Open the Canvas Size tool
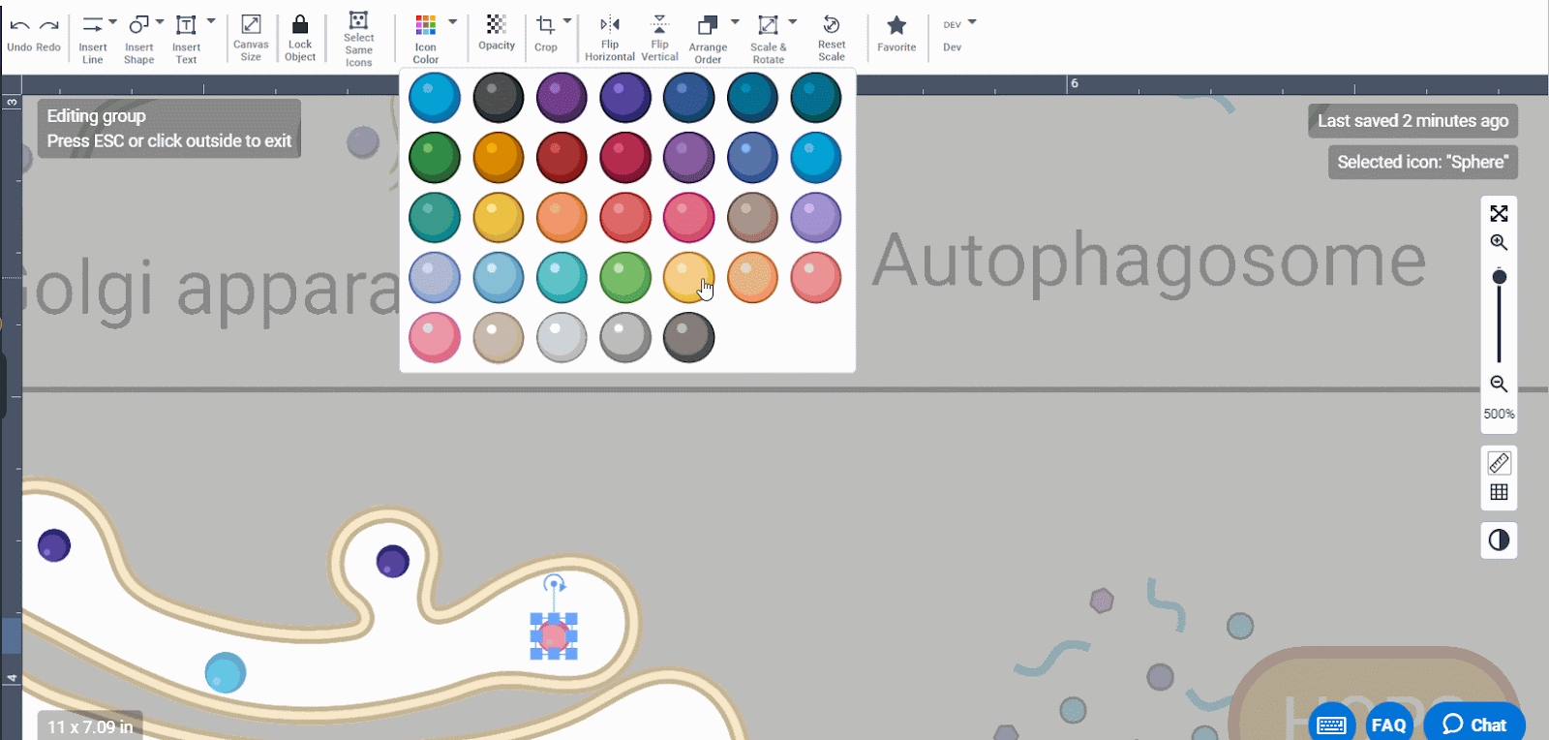 (251, 25)
